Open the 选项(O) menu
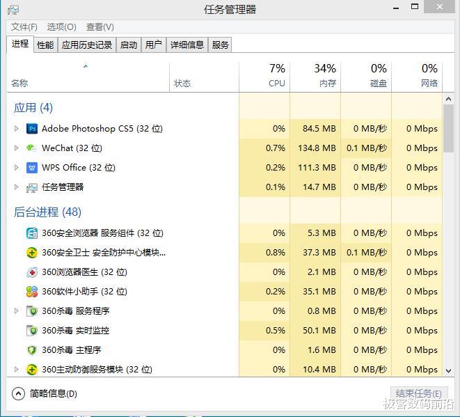This screenshot has height=417, width=460. 62,27
